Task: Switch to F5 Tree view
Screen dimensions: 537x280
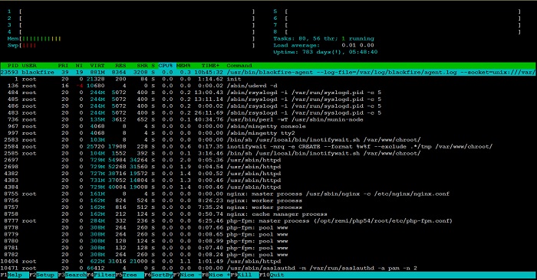Action: tap(130, 275)
